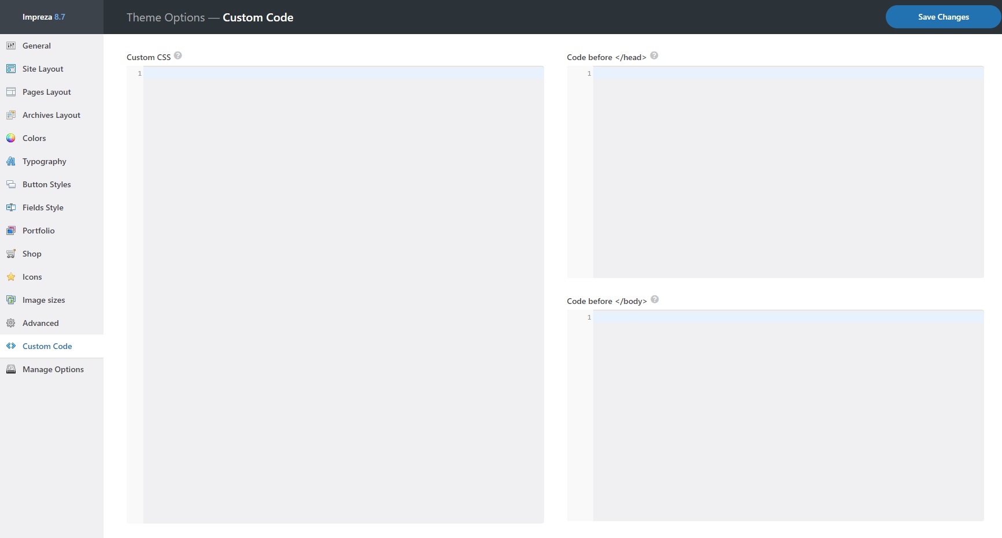Screen dimensions: 1002x538
Task: Select the Custom Code section
Action: tap(51, 346)
